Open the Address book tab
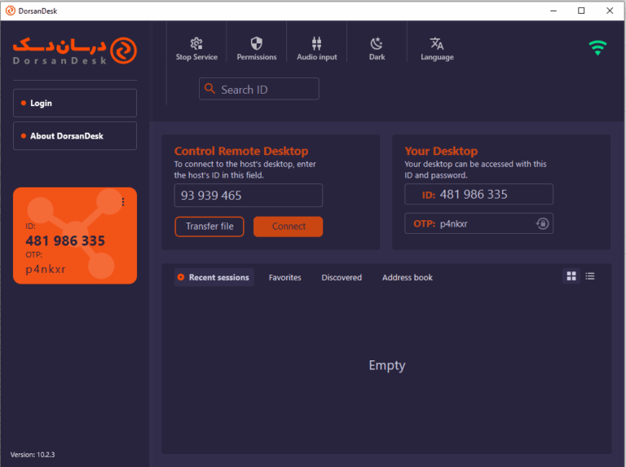Image resolution: width=626 pixels, height=467 pixels. click(x=408, y=277)
